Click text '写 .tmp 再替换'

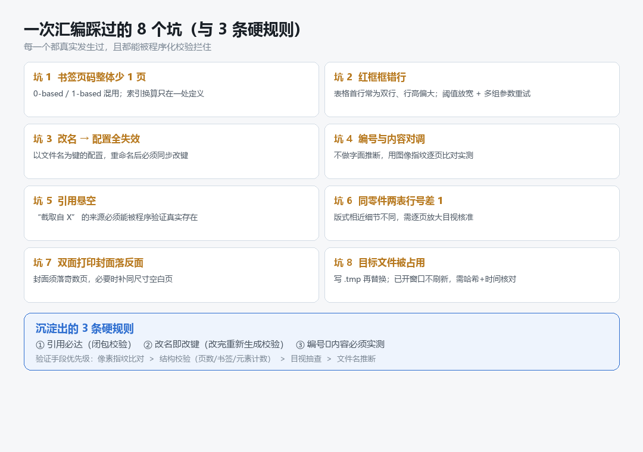click(360, 279)
